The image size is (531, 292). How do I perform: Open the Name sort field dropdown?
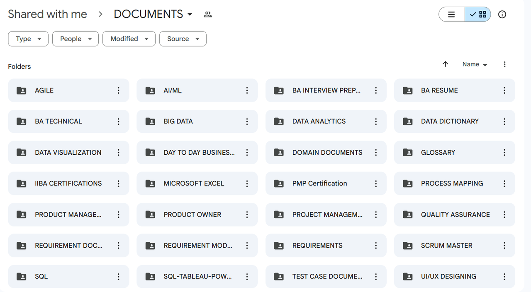pos(475,64)
